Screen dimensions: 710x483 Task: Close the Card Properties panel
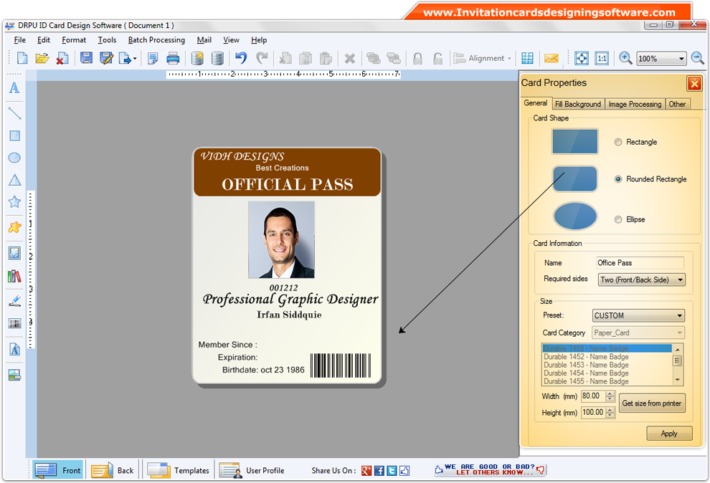695,84
